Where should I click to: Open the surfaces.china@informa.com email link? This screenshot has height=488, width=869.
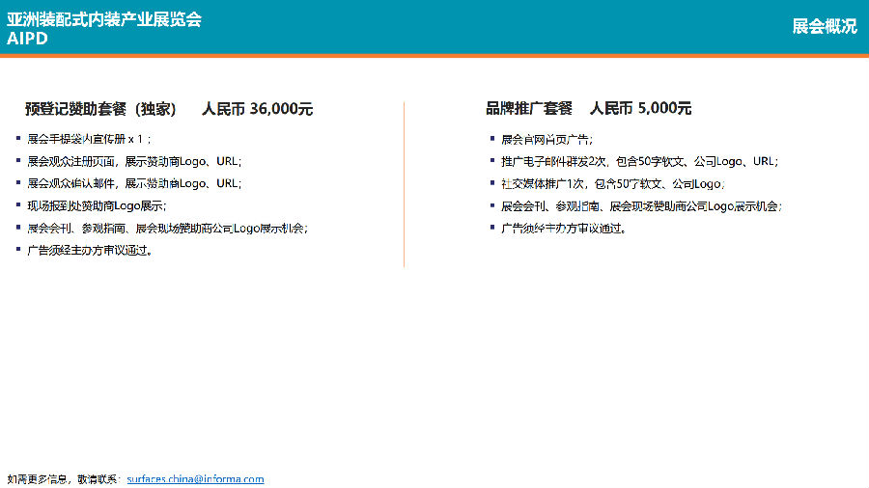(x=195, y=479)
